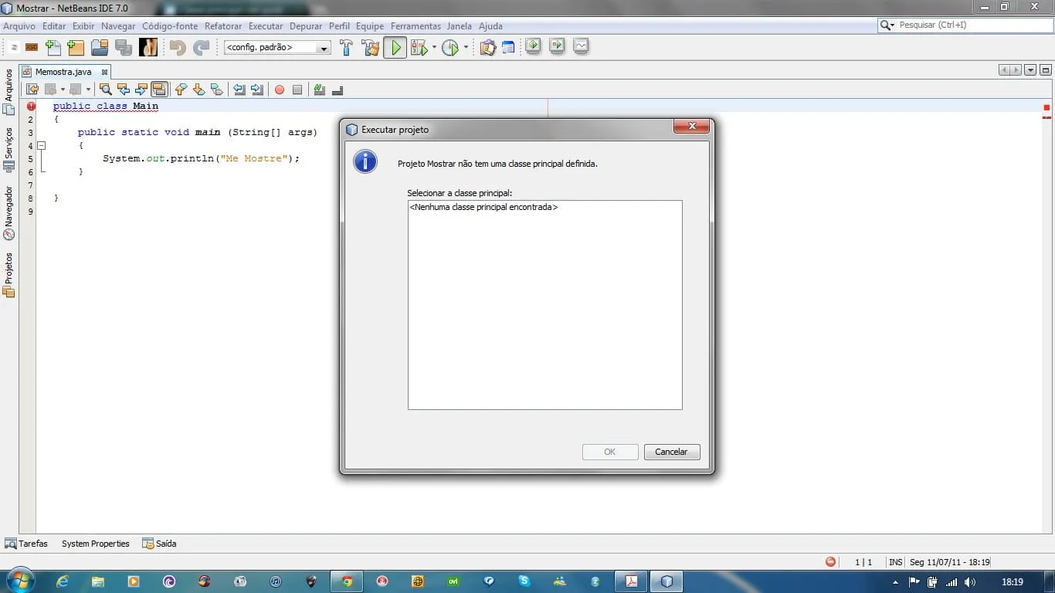Click Find Next Occurrence icon

141,90
